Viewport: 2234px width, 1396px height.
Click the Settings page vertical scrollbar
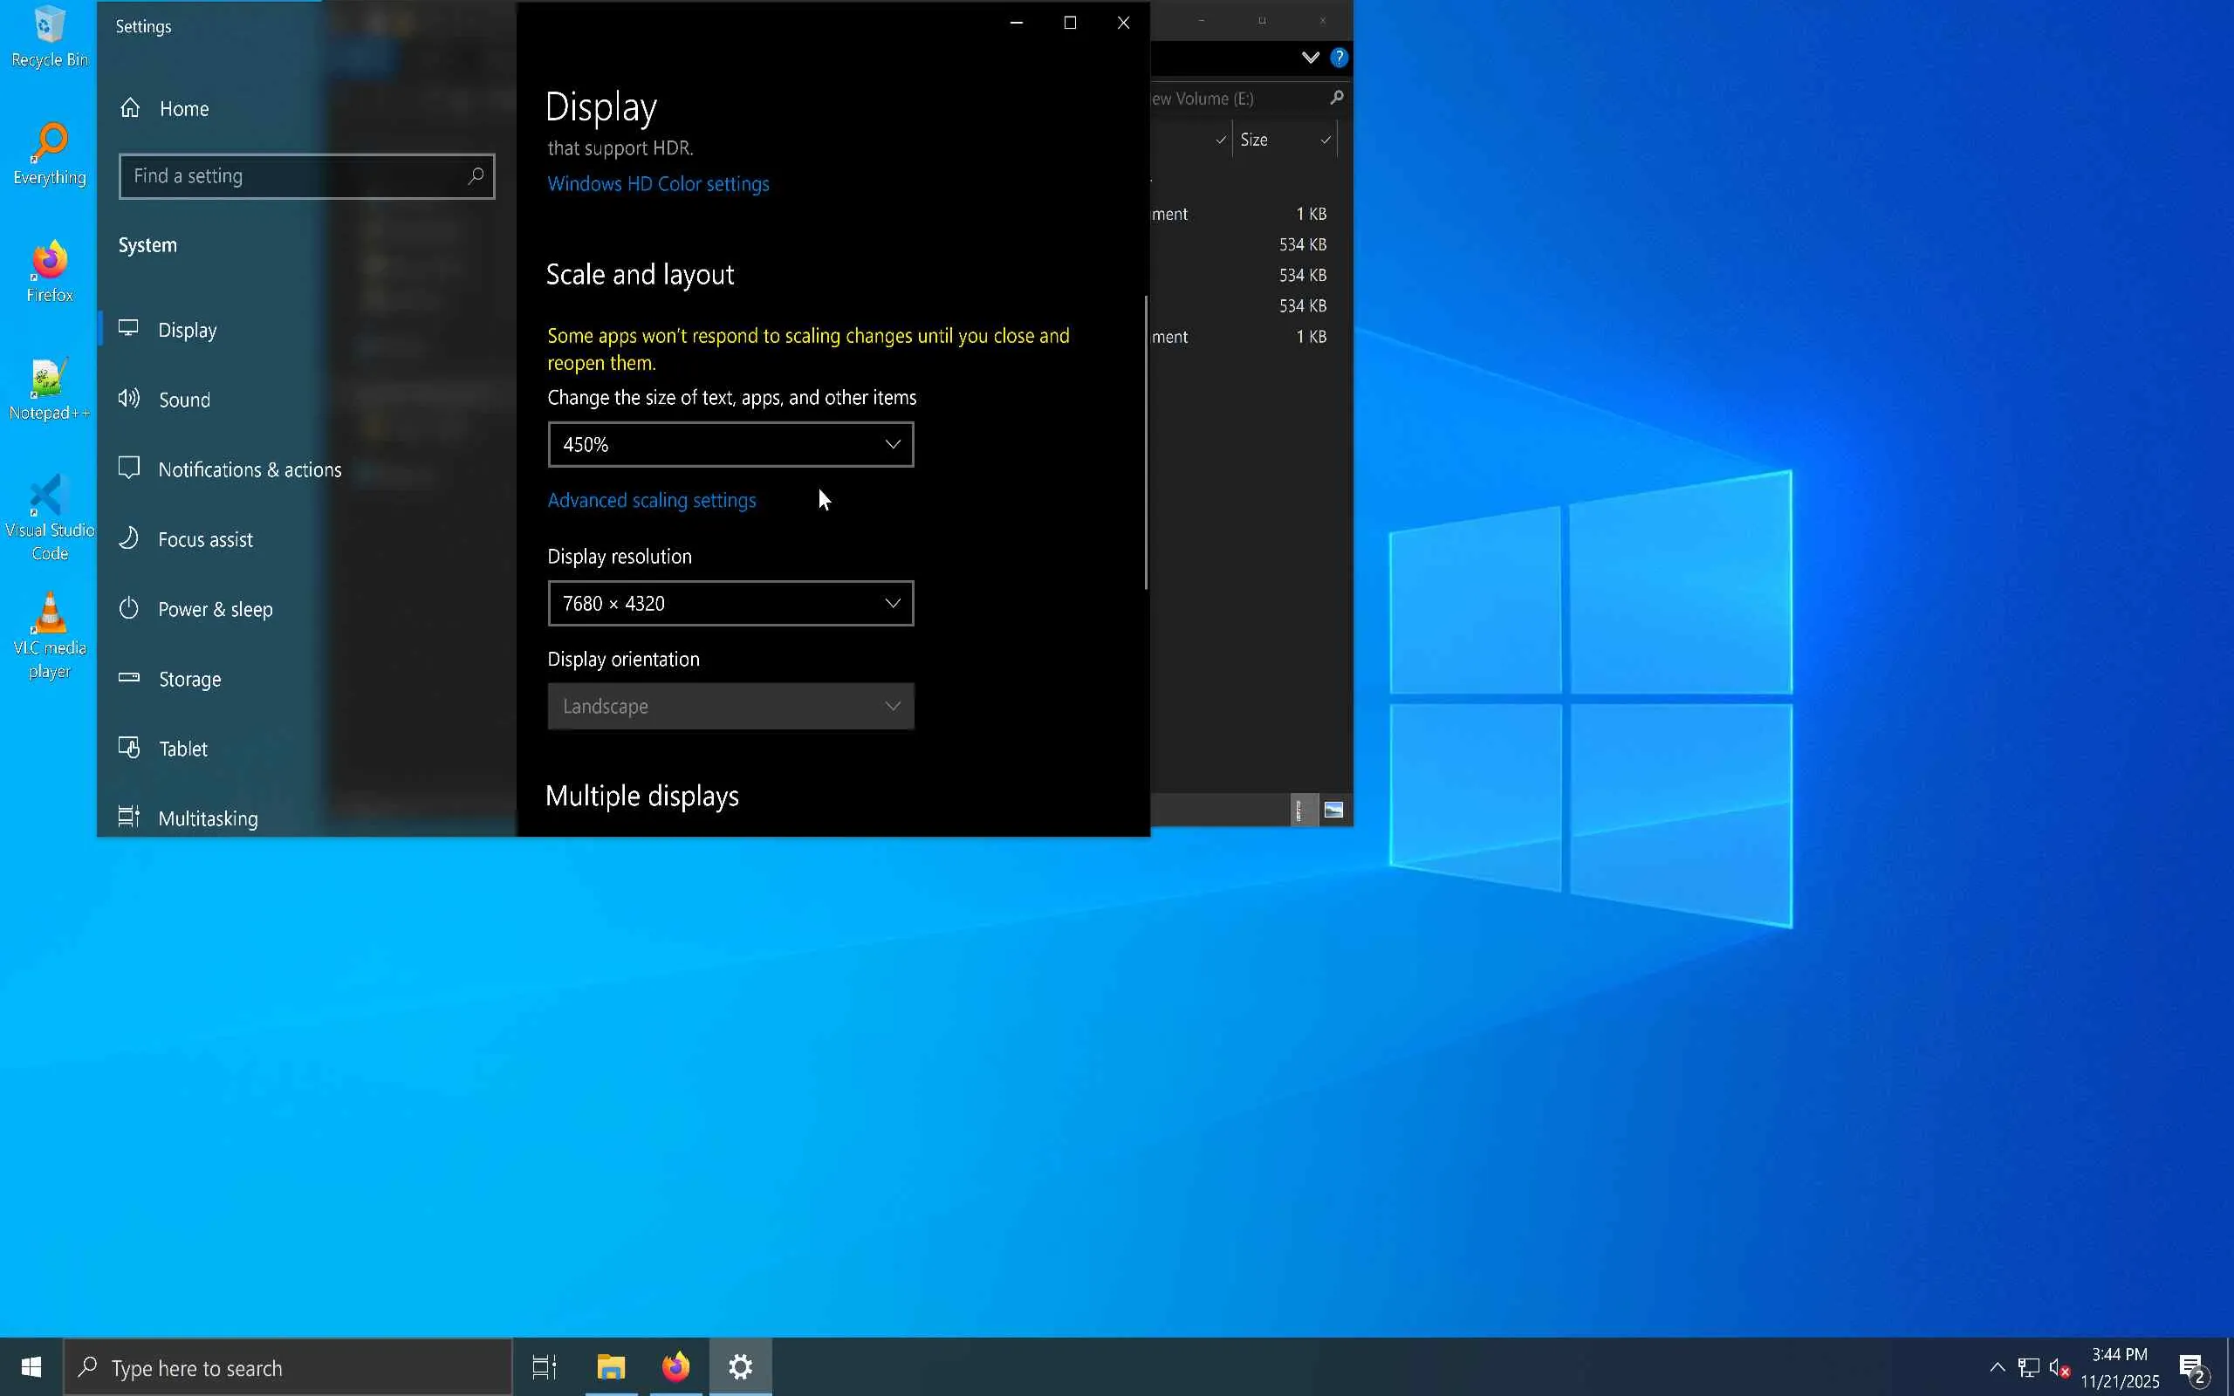pyautogui.click(x=1146, y=443)
